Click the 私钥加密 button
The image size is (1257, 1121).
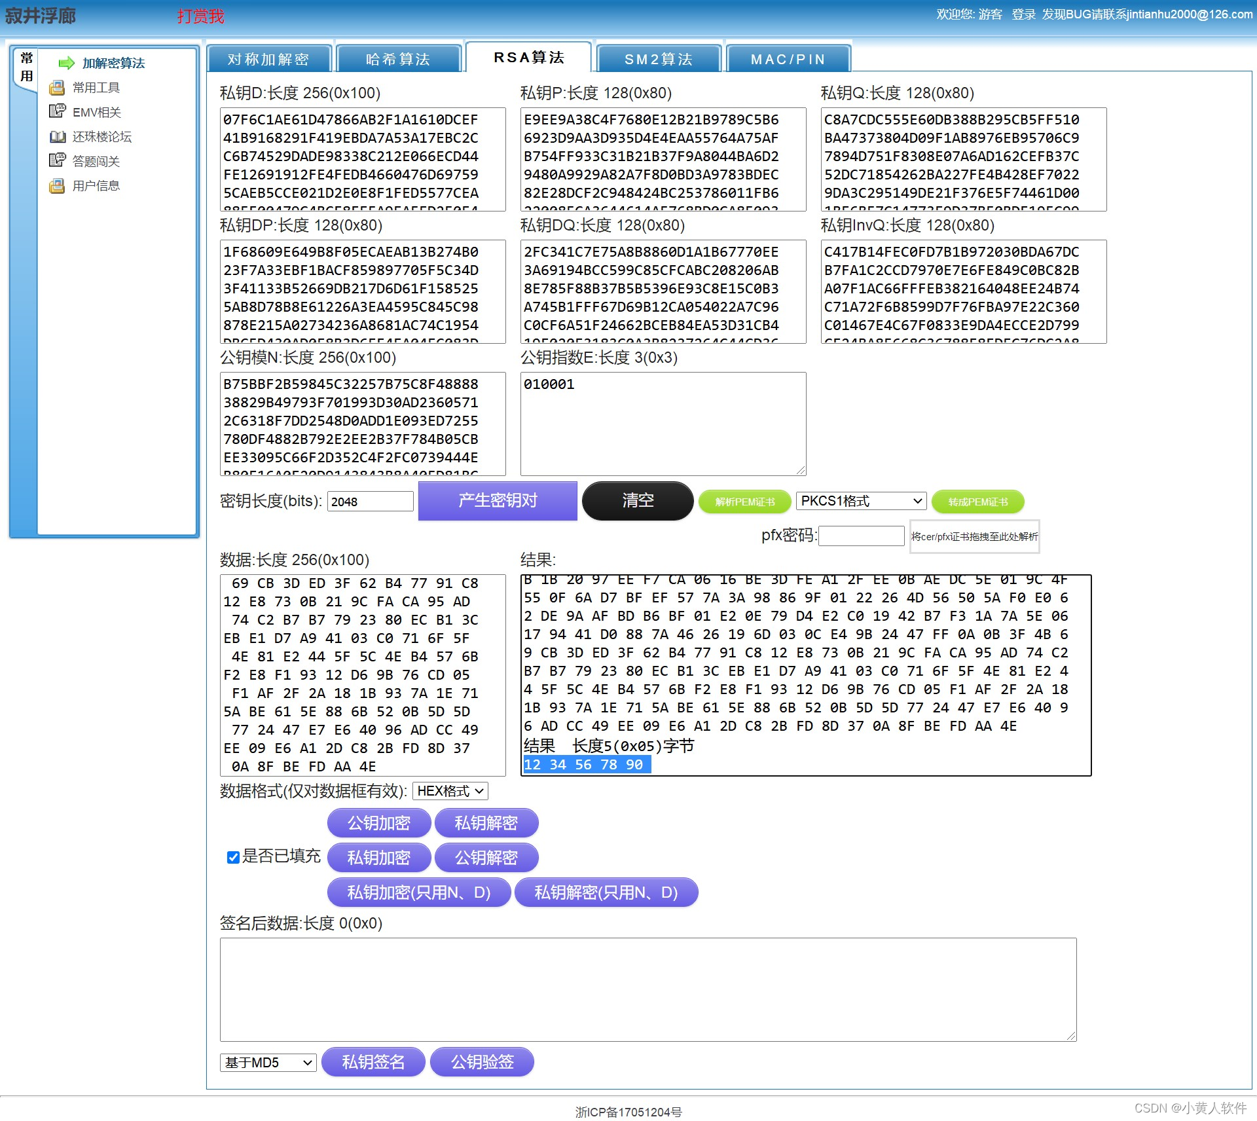(379, 858)
